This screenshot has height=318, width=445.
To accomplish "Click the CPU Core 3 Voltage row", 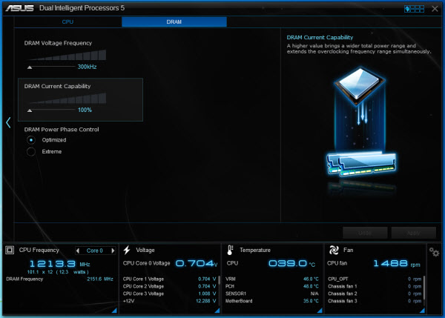I will click(169, 294).
